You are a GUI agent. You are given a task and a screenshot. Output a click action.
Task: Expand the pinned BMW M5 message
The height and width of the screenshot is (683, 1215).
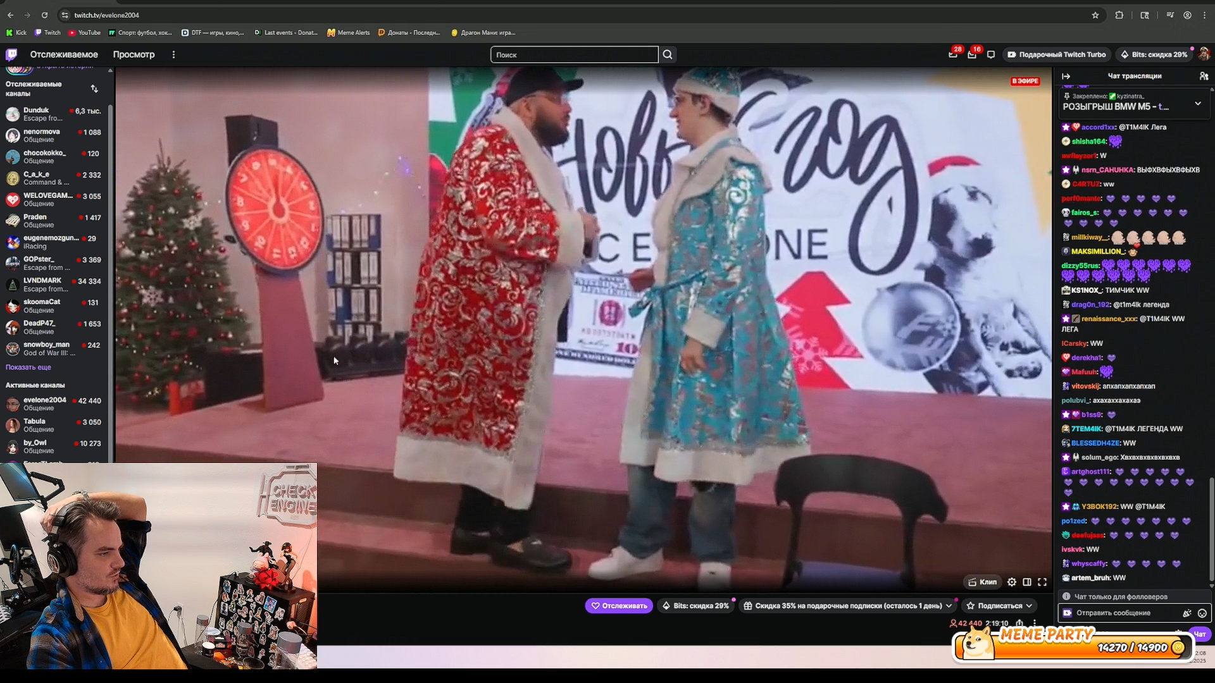click(x=1198, y=103)
